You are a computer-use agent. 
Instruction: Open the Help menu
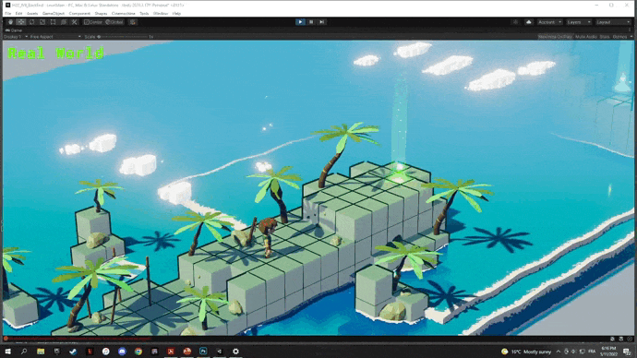pos(176,14)
